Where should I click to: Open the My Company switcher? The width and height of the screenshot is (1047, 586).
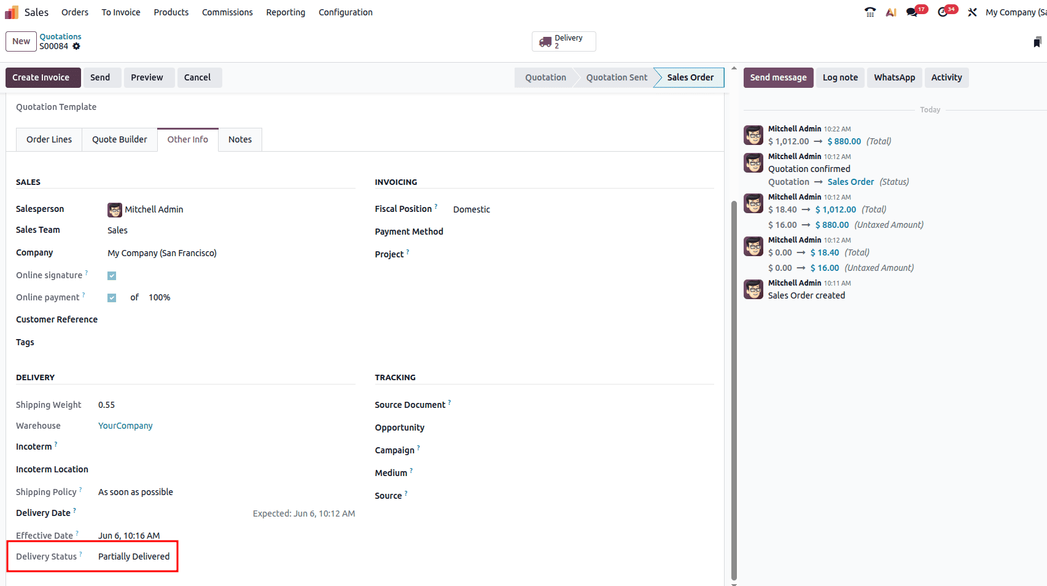[x=1016, y=12]
